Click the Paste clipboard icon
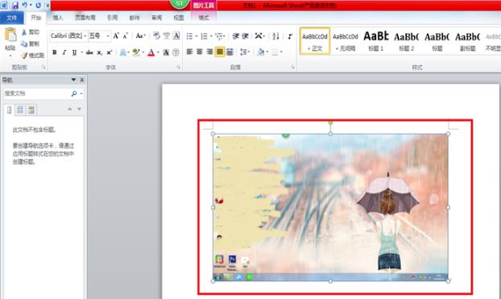 pos(10,35)
